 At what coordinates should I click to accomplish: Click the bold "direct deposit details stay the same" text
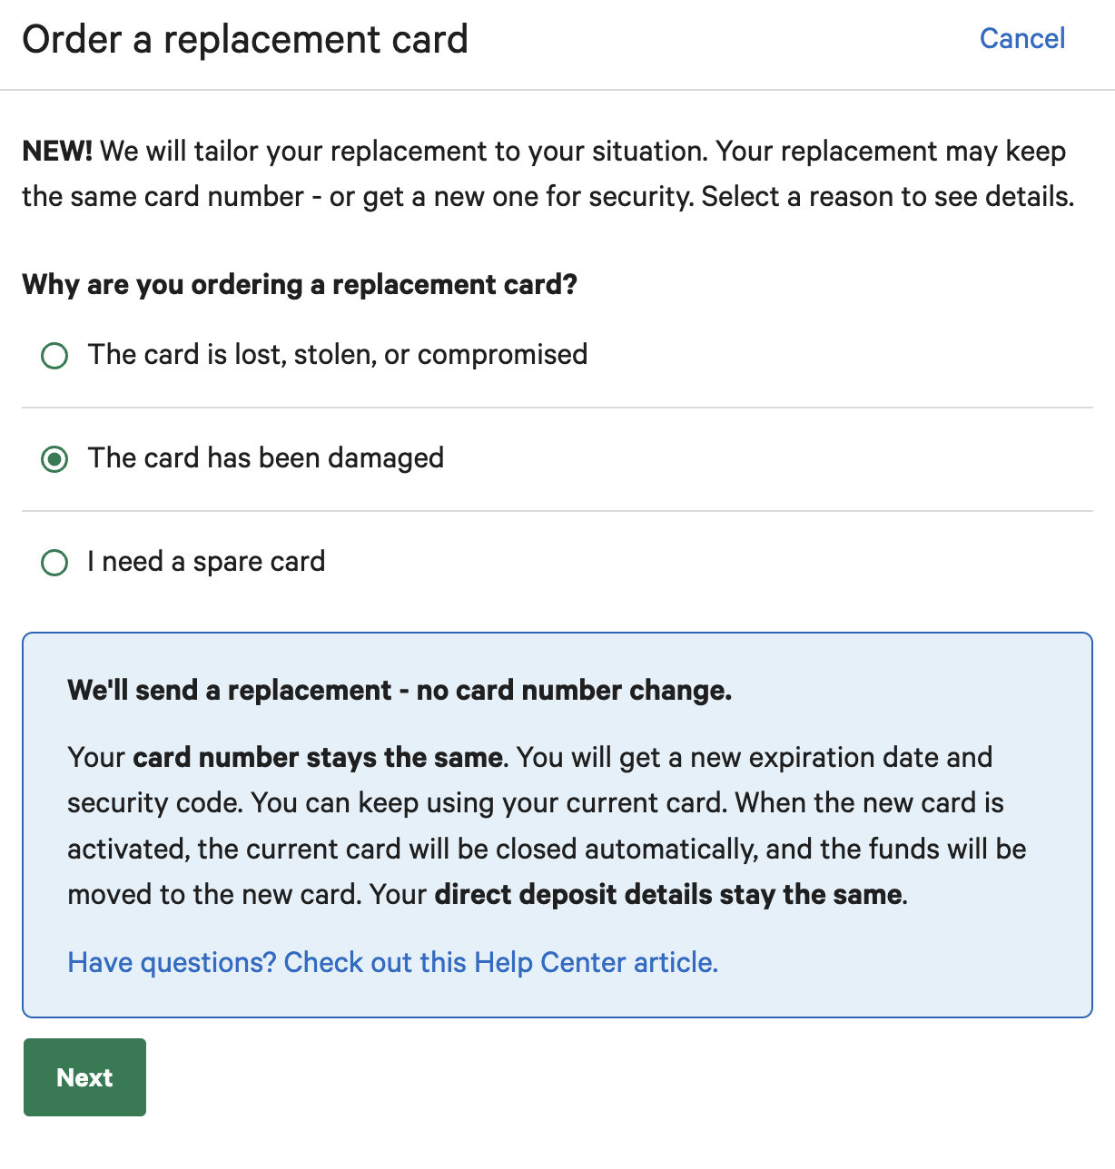tap(669, 895)
